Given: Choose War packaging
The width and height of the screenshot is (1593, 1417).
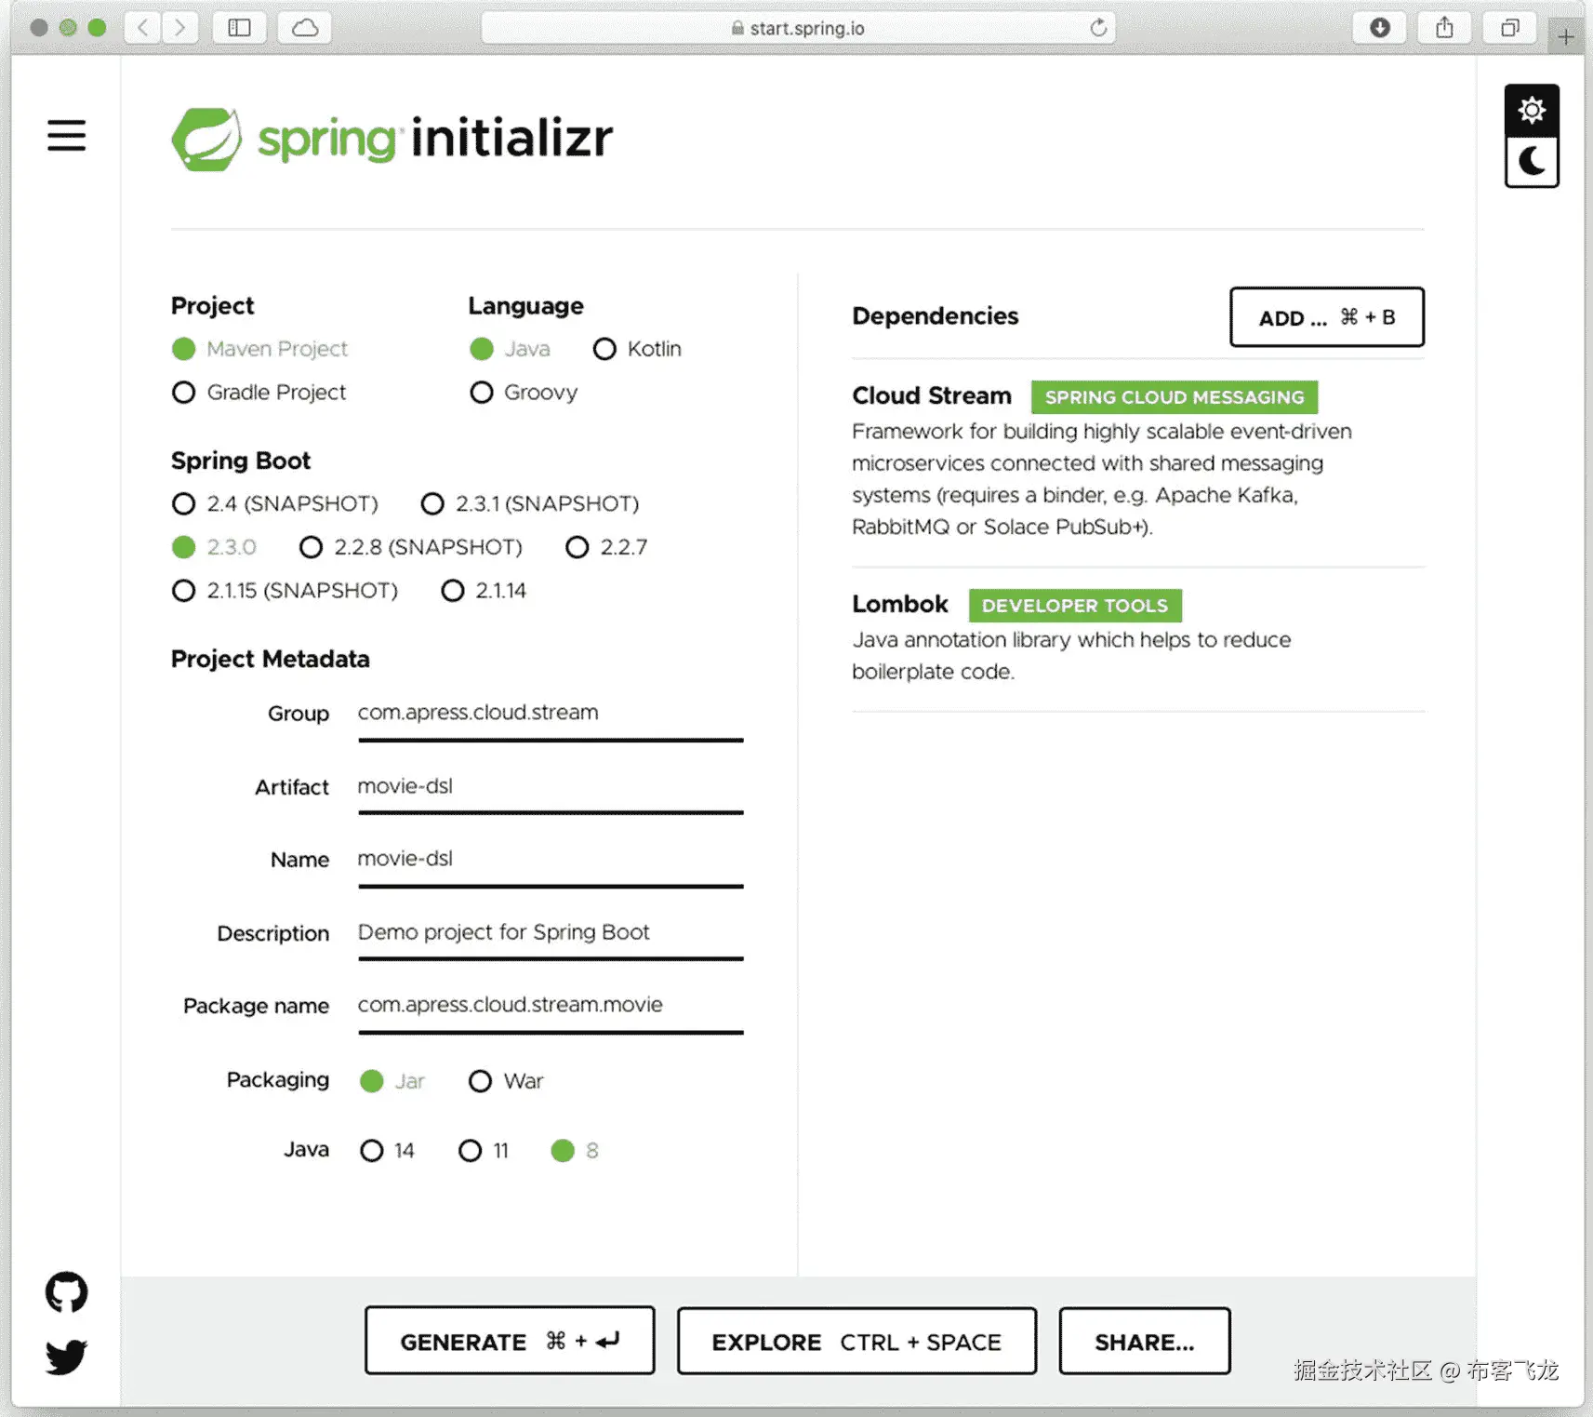Looking at the screenshot, I should tap(506, 1081).
